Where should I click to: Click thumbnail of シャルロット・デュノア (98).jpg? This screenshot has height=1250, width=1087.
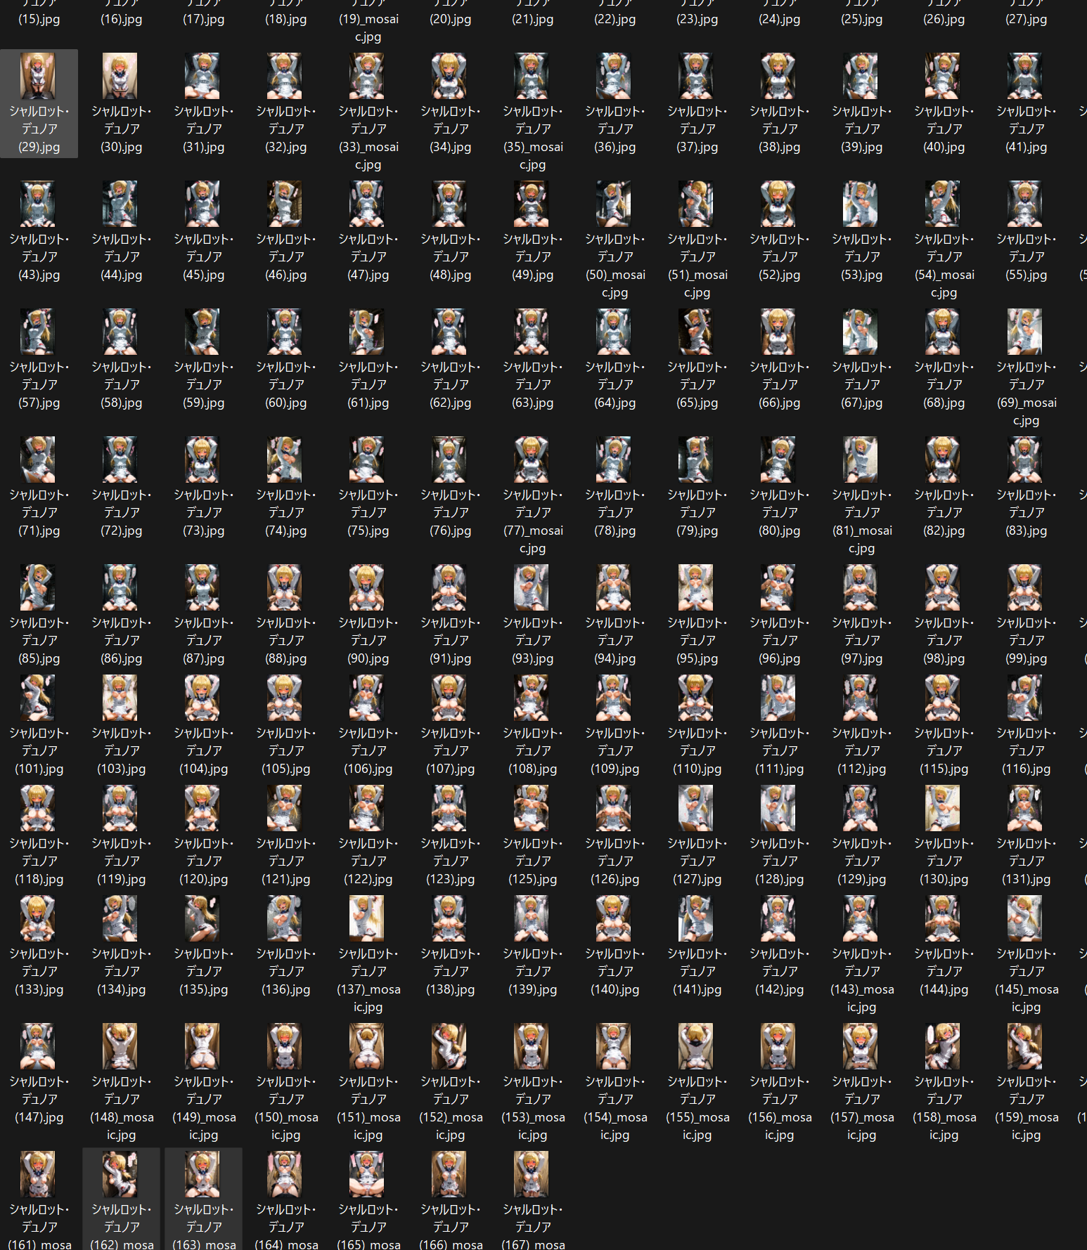pyautogui.click(x=943, y=587)
